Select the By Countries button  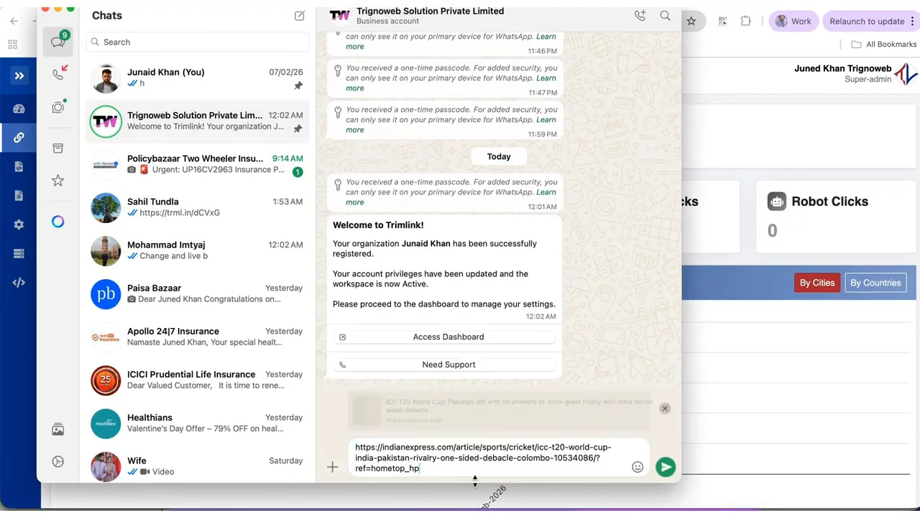click(875, 283)
